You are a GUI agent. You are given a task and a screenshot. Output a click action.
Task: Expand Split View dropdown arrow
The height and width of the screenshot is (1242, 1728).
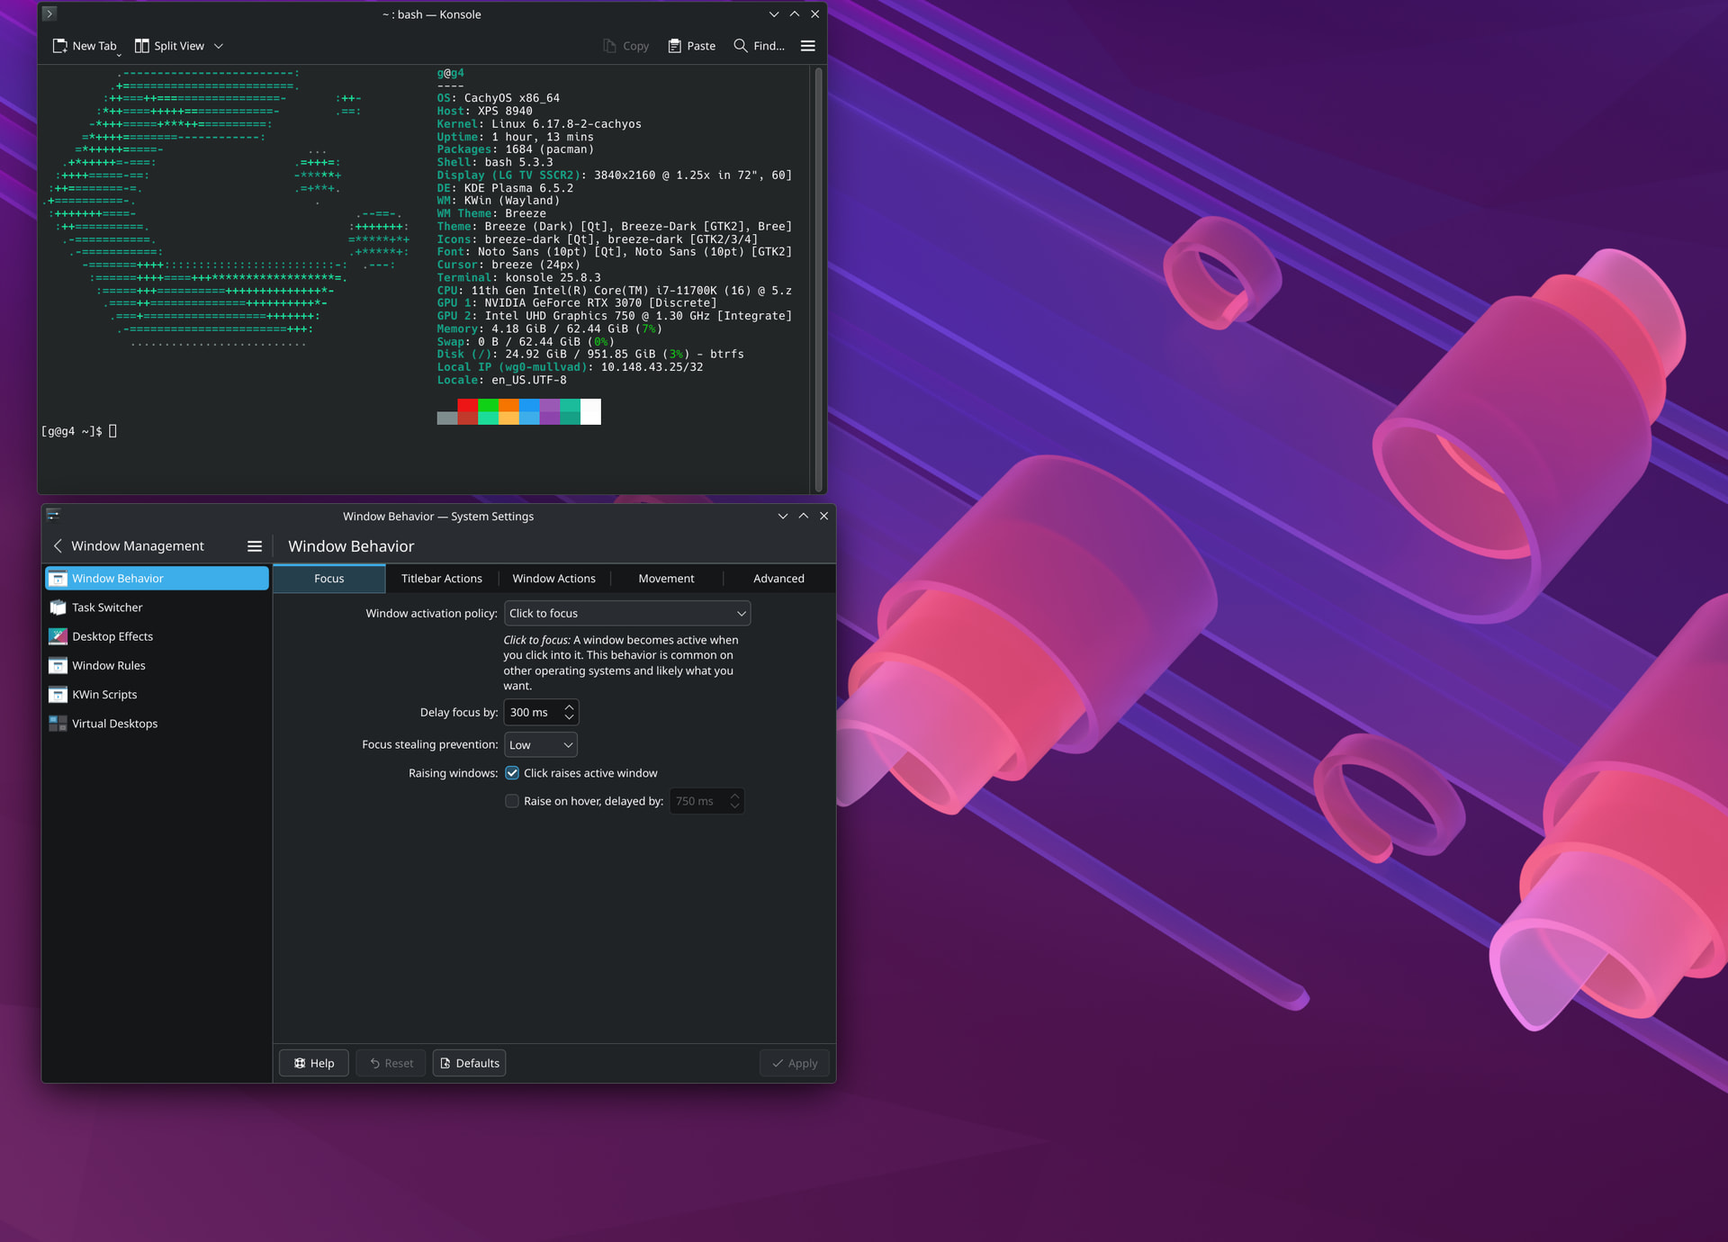pyautogui.click(x=219, y=46)
